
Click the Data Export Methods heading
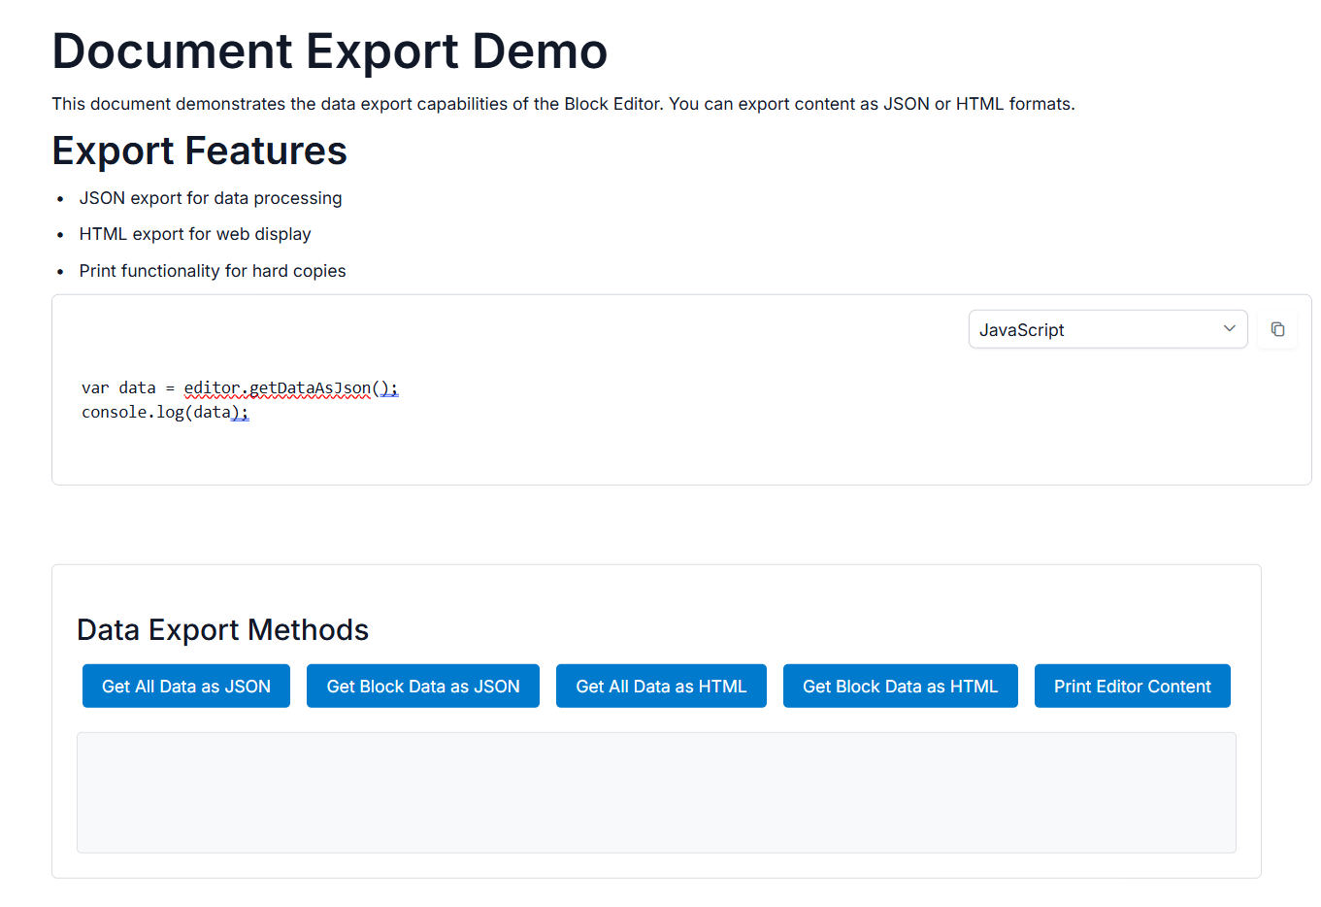click(x=222, y=629)
